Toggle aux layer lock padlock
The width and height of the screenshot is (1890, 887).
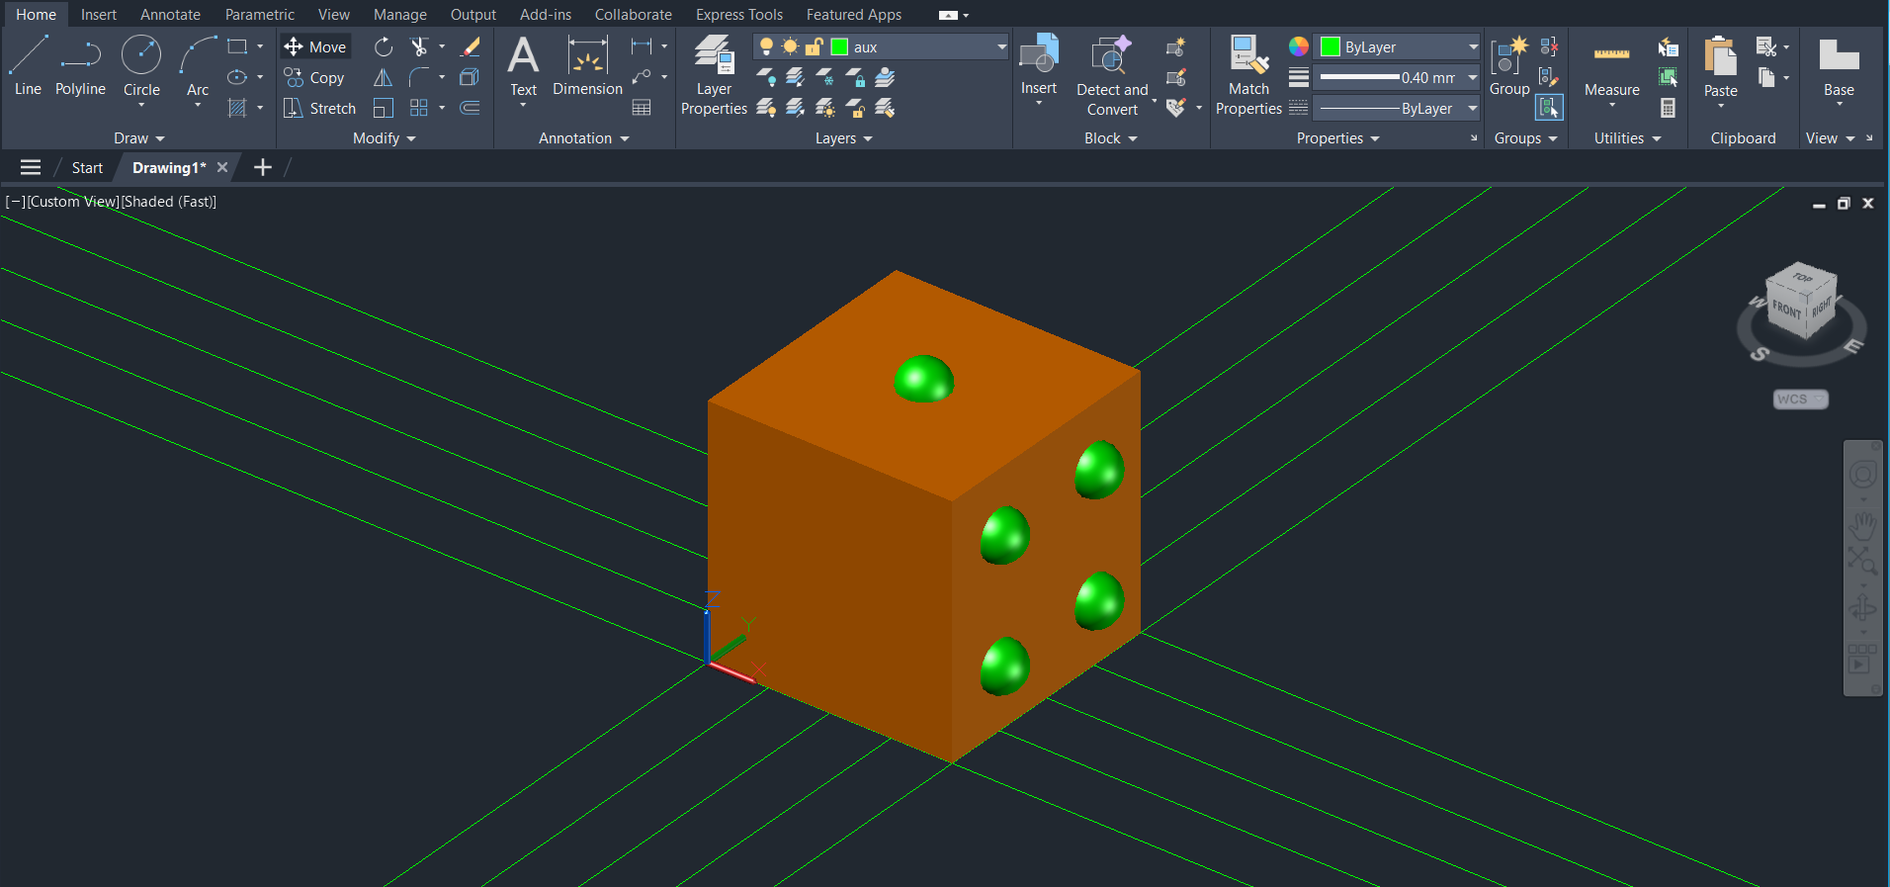pyautogui.click(x=814, y=46)
